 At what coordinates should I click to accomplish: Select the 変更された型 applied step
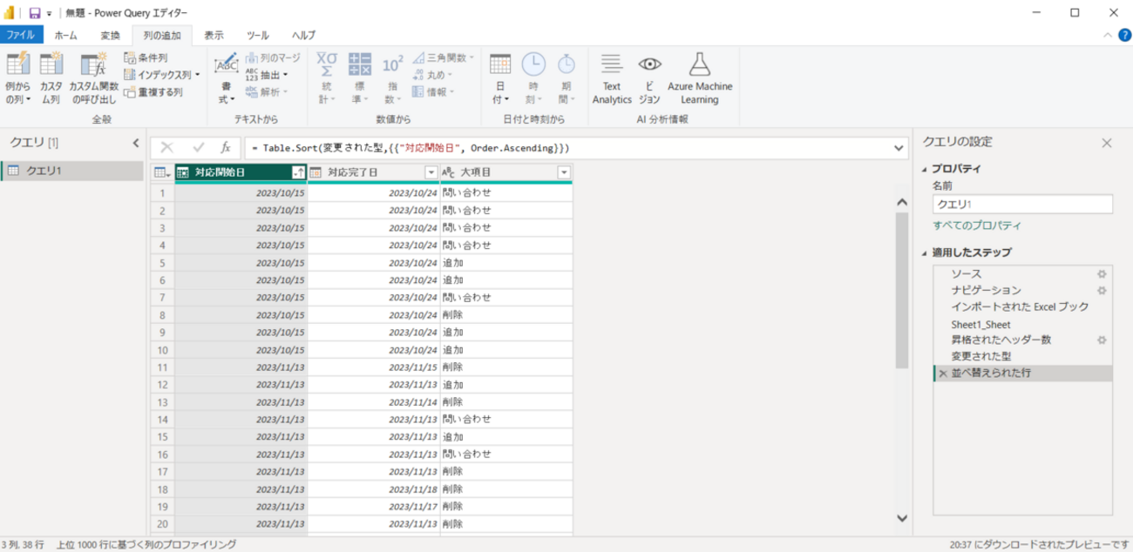coord(981,356)
